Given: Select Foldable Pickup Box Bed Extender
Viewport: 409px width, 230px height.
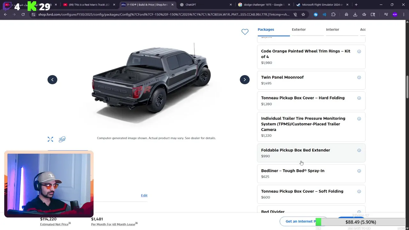Looking at the screenshot, I should click(311, 153).
